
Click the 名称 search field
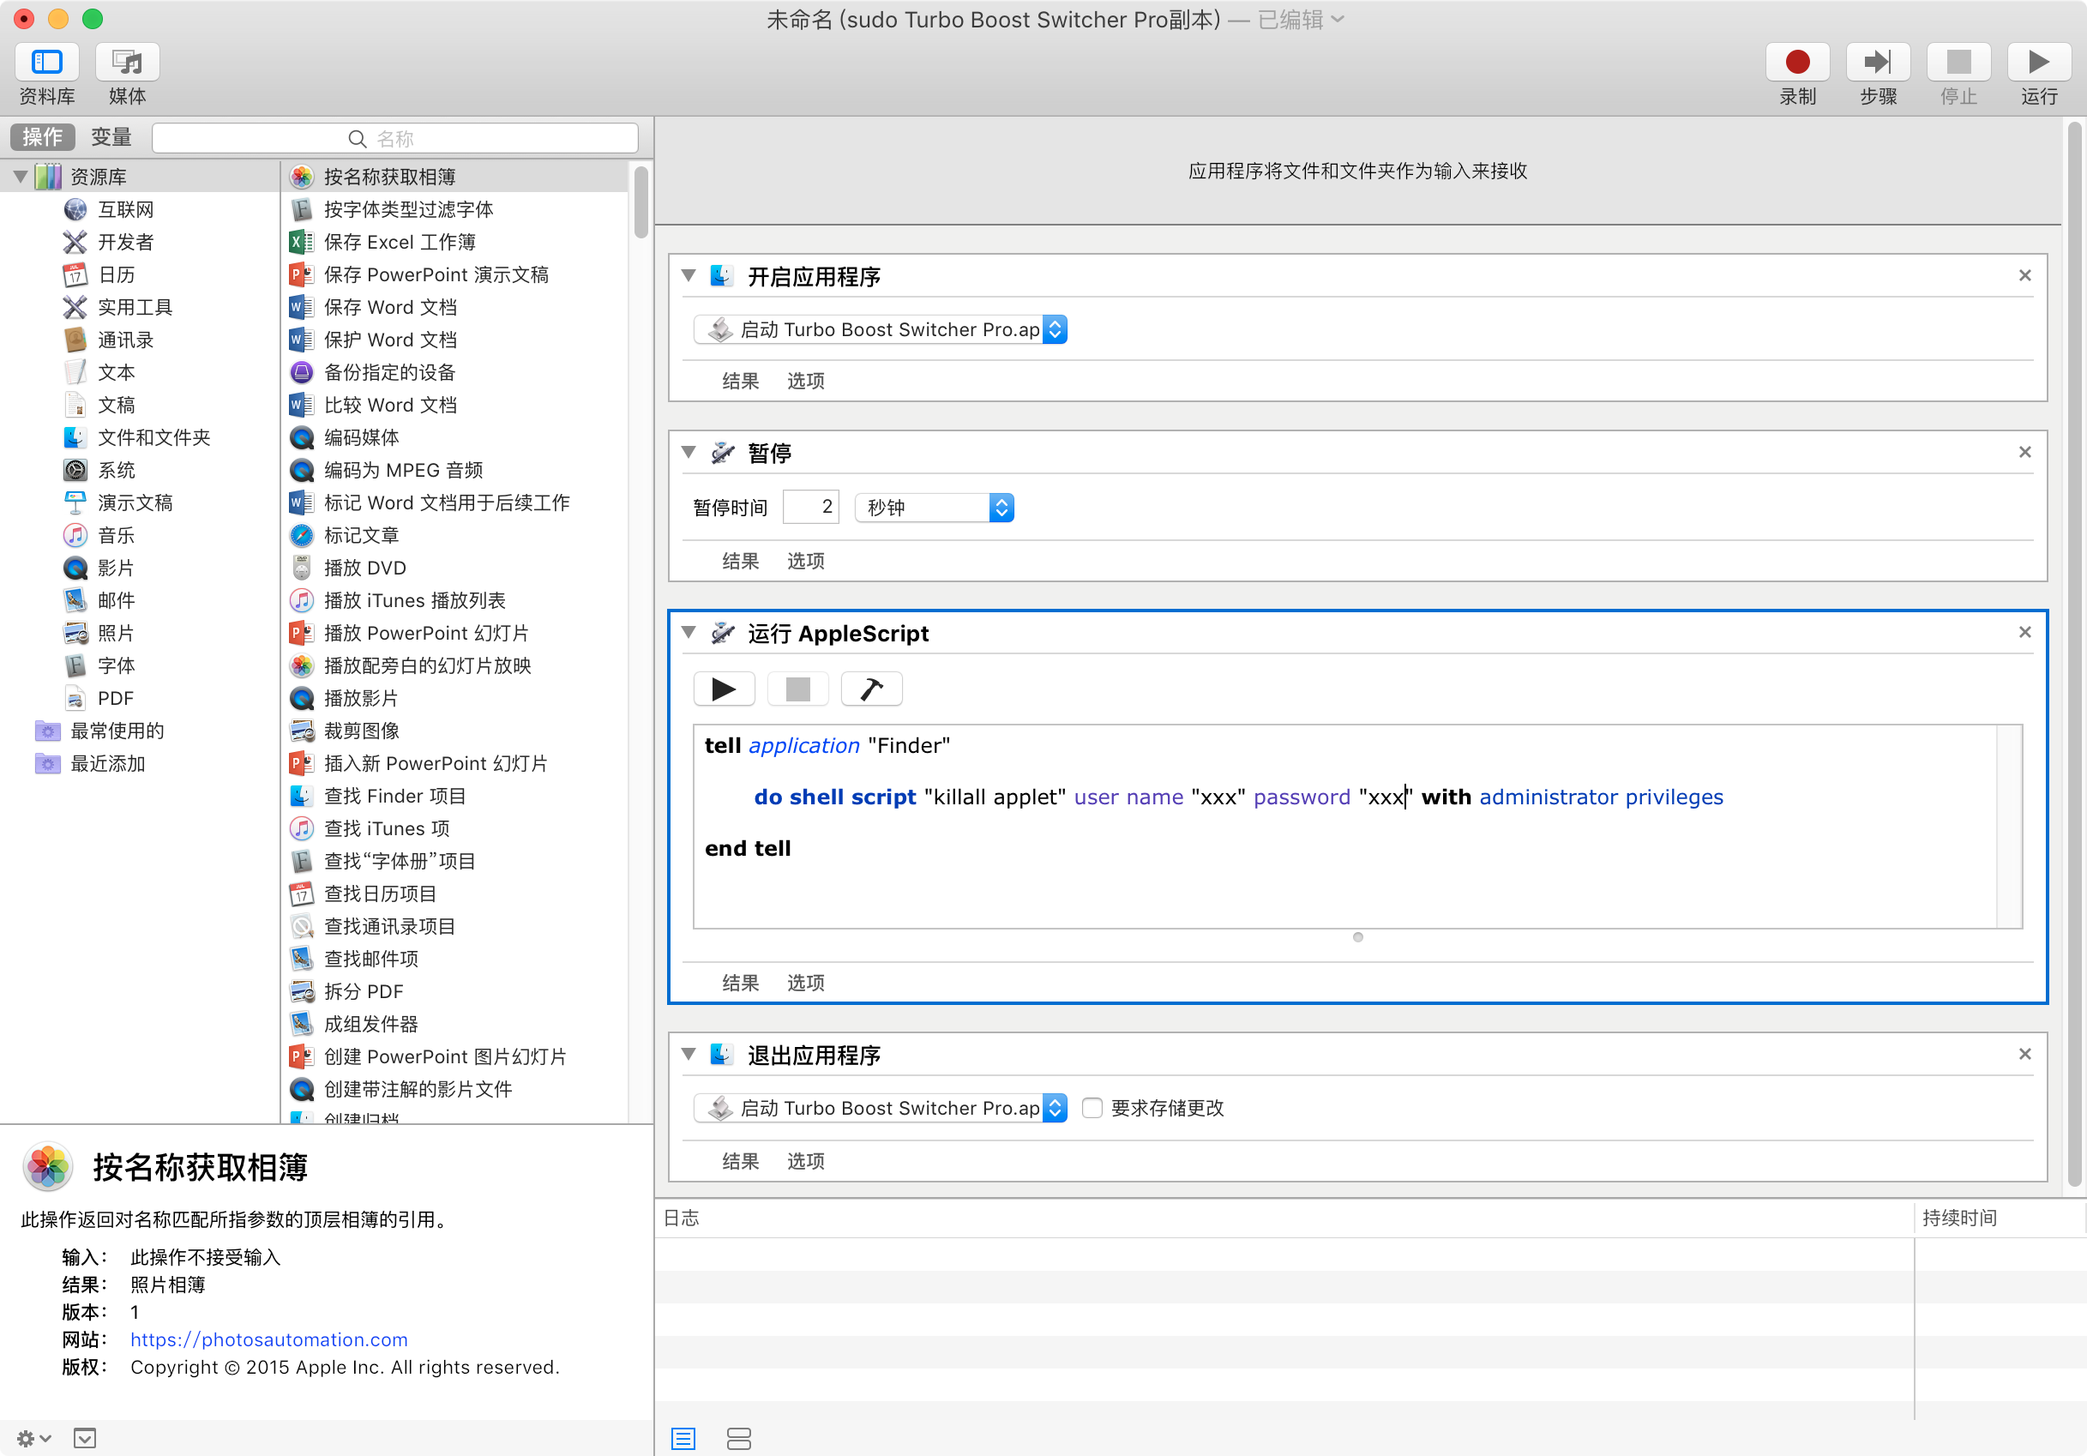pyautogui.click(x=395, y=138)
